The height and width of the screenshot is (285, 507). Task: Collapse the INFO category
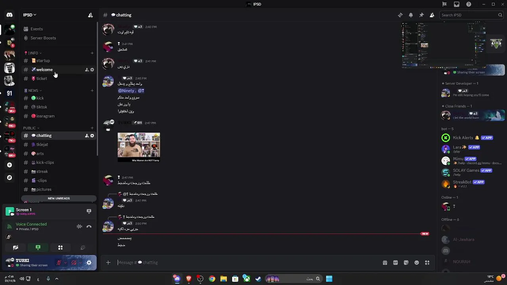point(33,53)
